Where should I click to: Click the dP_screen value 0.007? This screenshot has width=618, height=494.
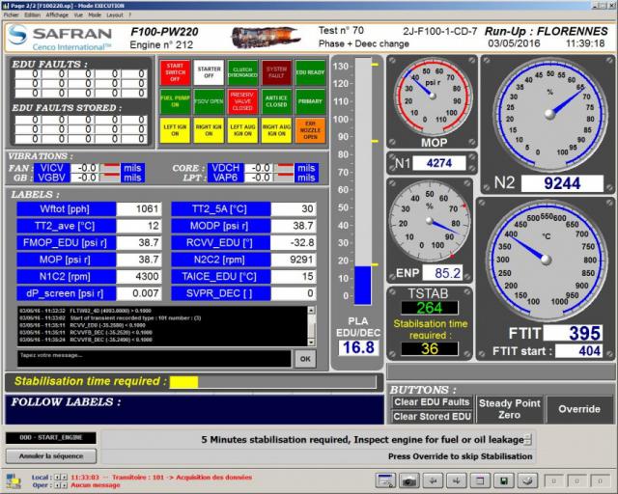point(139,293)
